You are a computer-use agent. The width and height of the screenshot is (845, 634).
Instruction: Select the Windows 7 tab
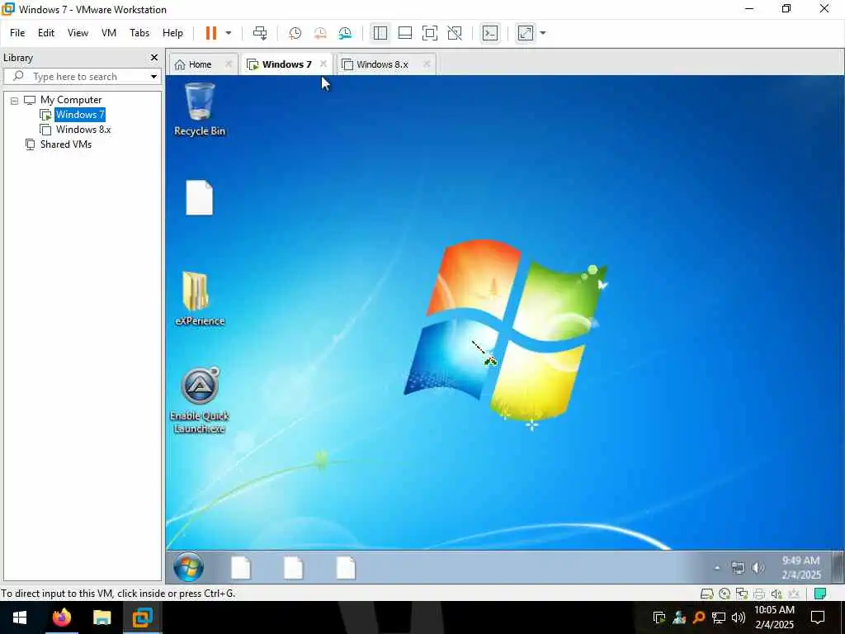(286, 64)
